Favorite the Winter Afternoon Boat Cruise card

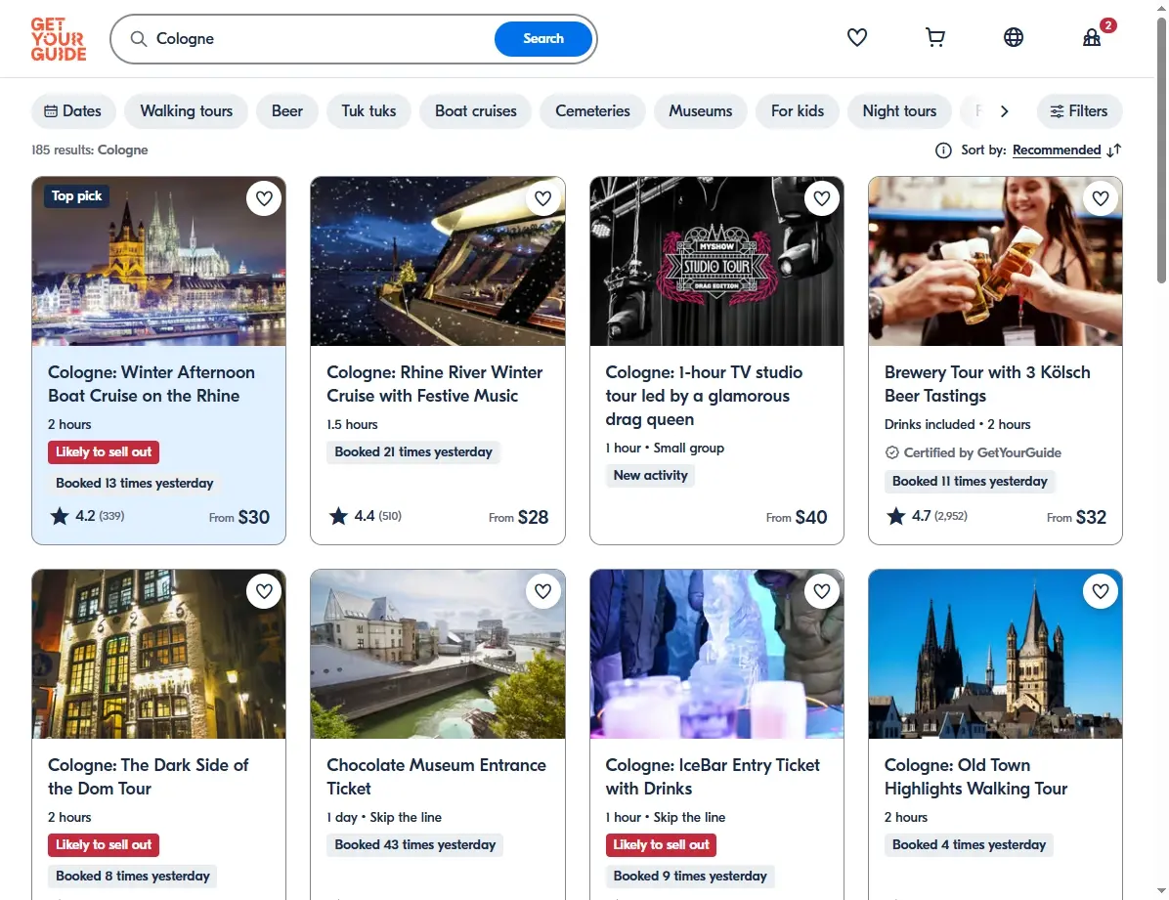(264, 198)
